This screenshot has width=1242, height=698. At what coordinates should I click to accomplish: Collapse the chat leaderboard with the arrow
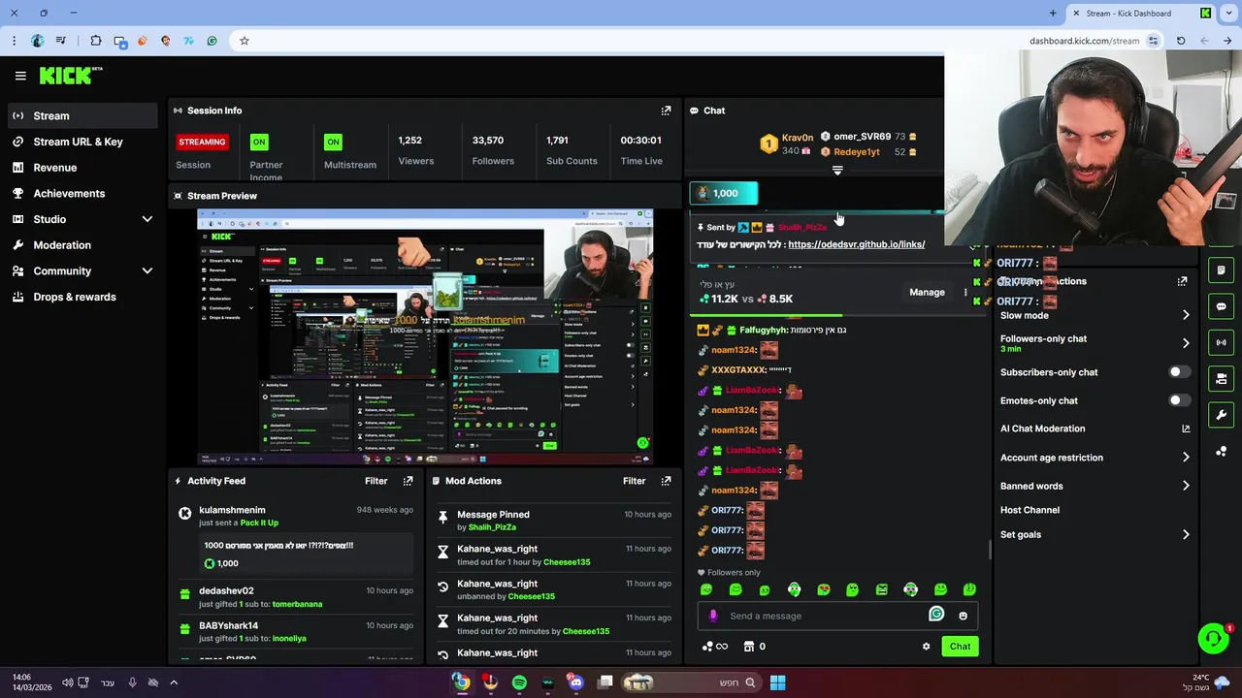tap(837, 171)
